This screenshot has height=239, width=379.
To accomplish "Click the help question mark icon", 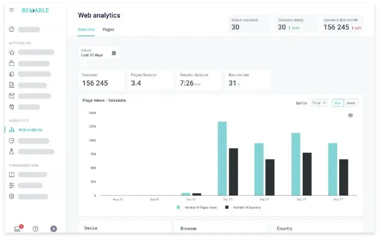I will pos(35,229).
